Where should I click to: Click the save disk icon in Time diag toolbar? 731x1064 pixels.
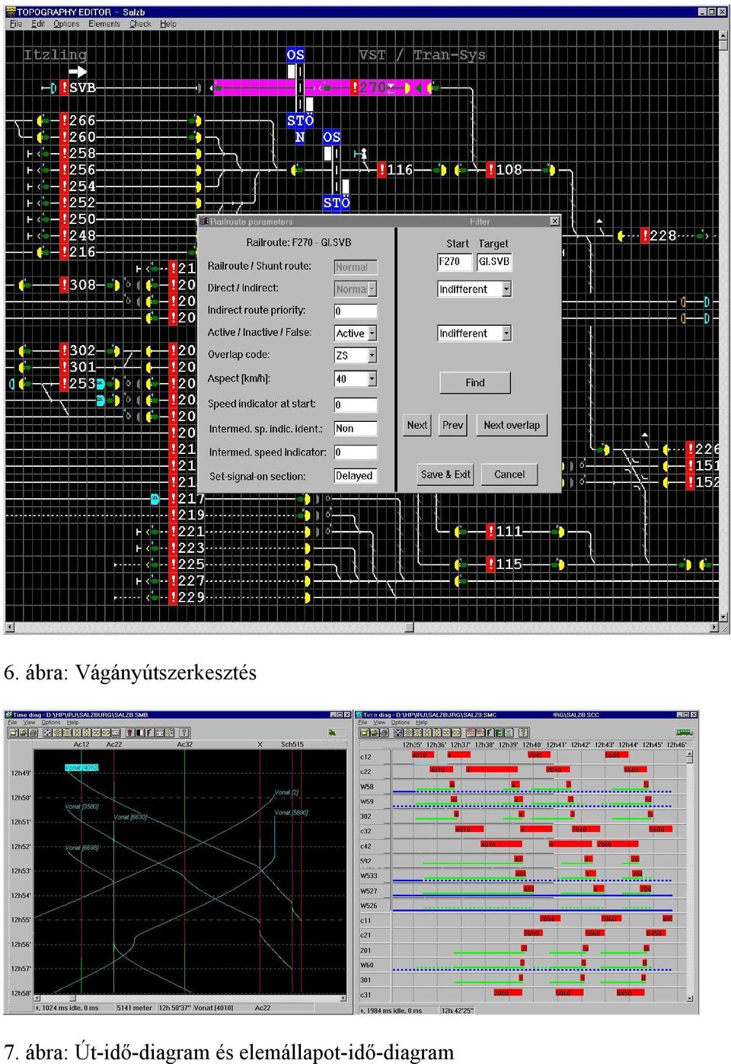(x=23, y=733)
